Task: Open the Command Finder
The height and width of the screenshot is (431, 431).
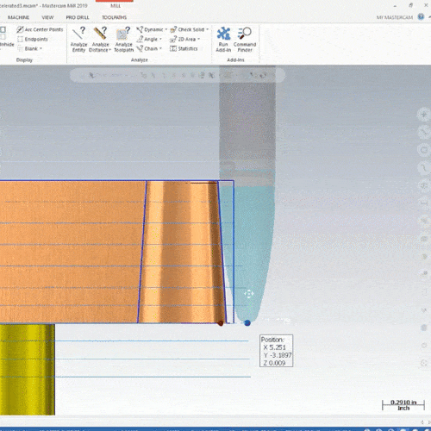Action: [245, 40]
